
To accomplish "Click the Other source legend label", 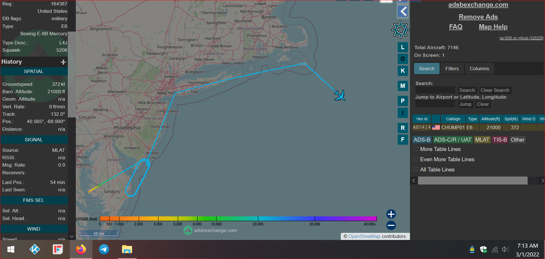I will coord(517,140).
